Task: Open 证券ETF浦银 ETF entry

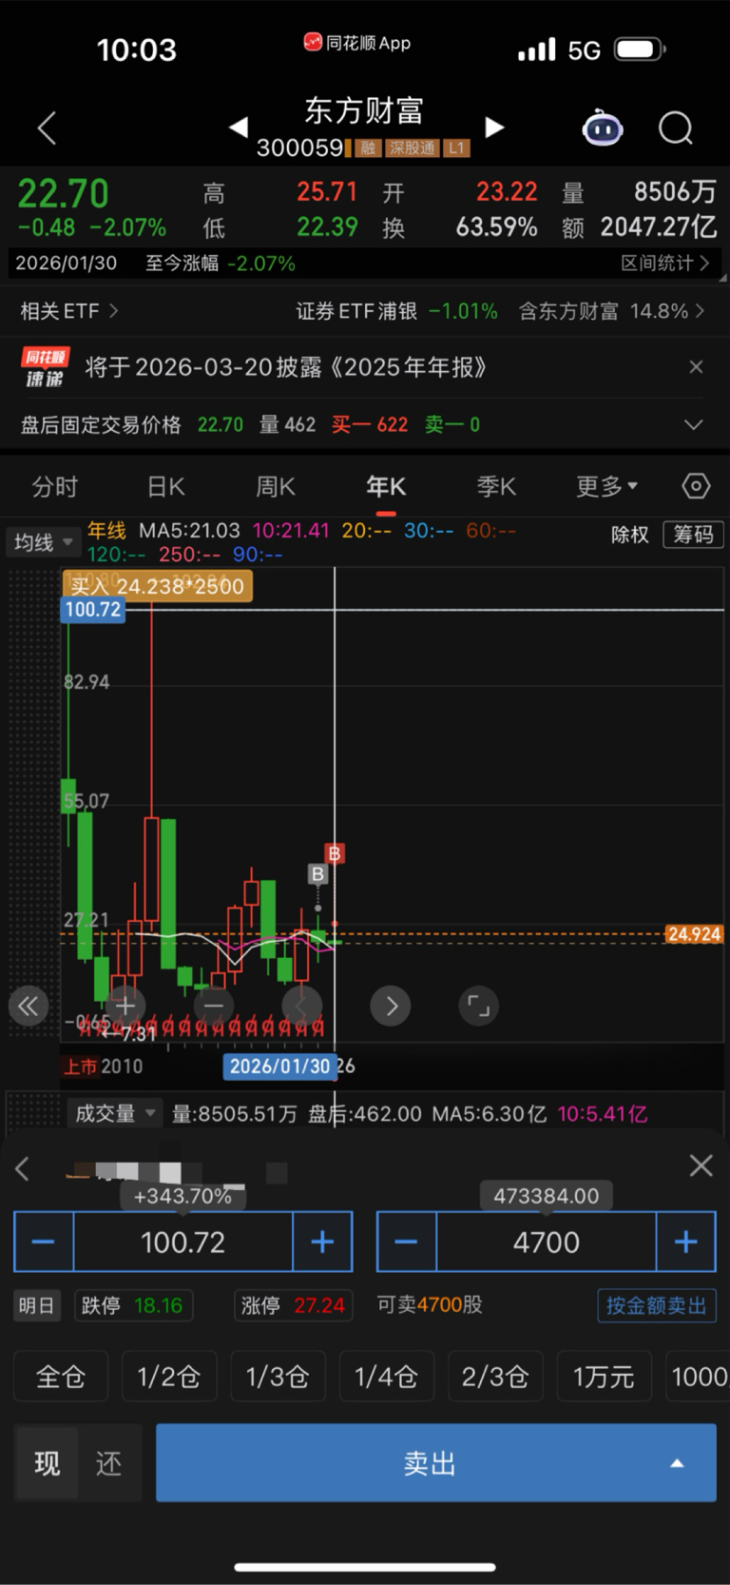Action: click(x=396, y=311)
